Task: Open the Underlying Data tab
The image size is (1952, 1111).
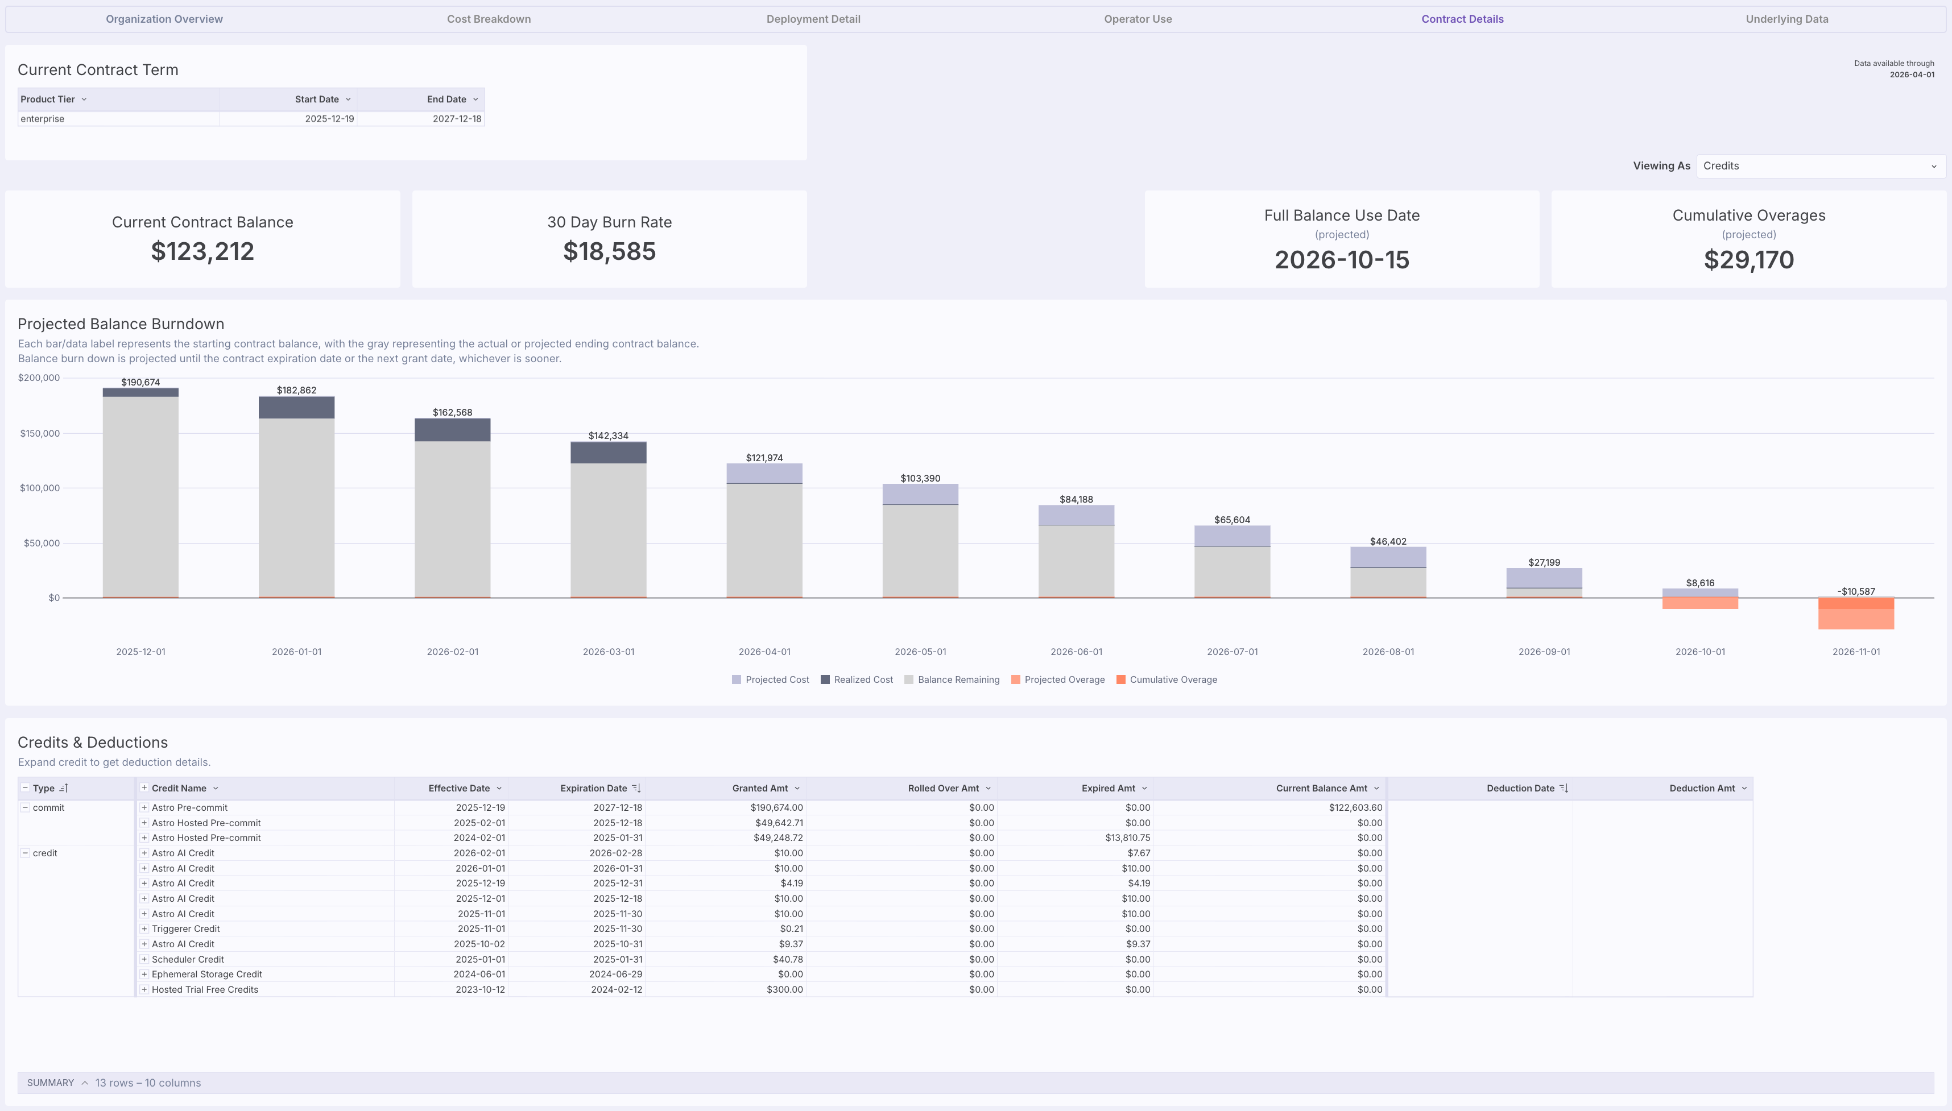Action: coord(1786,18)
